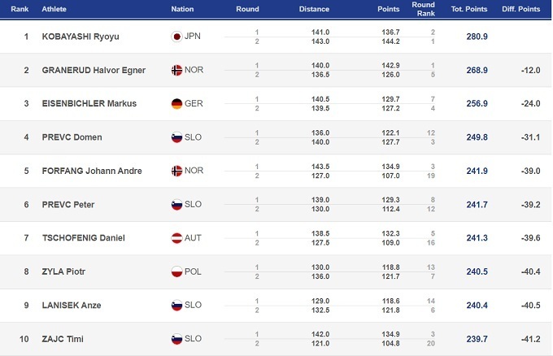Click the German flag next to Eisenbichler
This screenshot has height=356, width=553.
click(175, 104)
